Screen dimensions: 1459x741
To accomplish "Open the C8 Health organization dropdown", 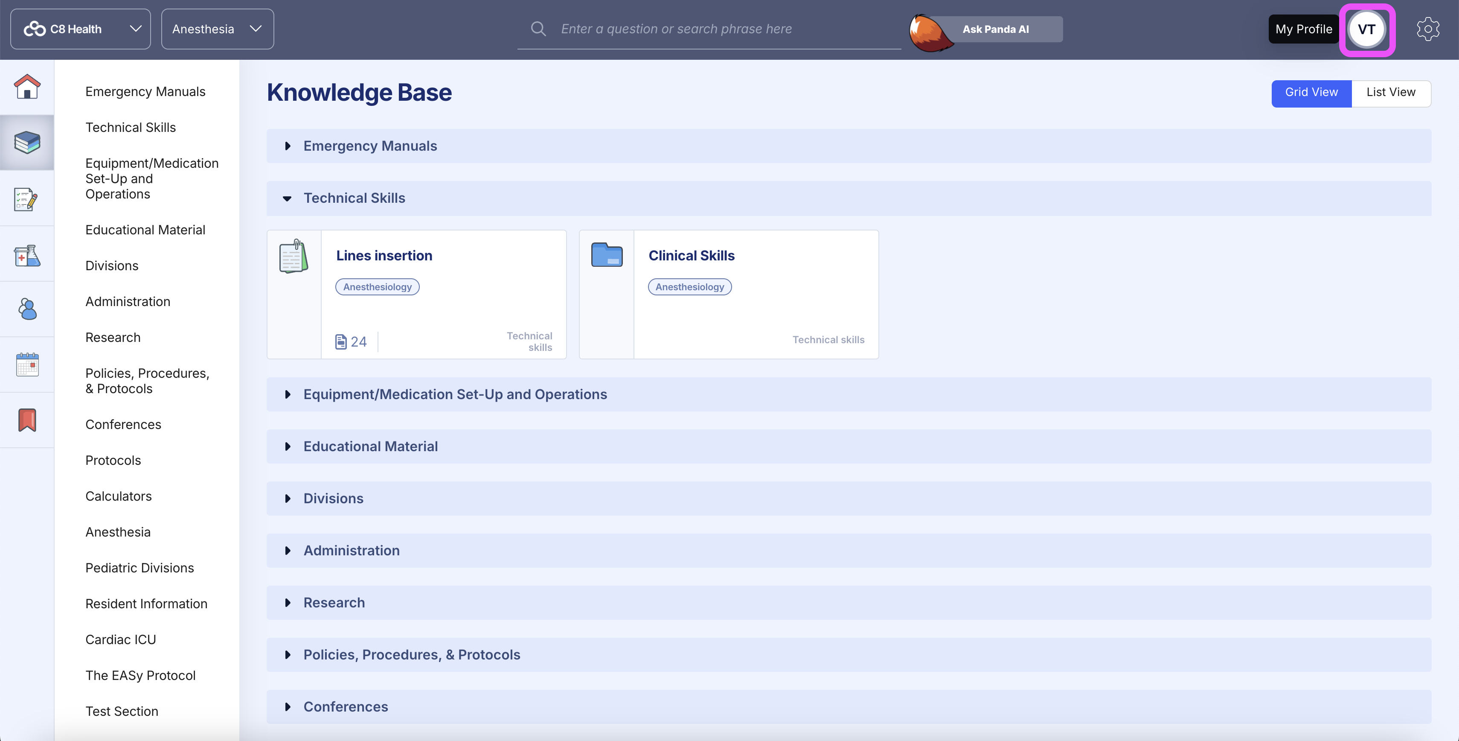I will click(x=81, y=29).
